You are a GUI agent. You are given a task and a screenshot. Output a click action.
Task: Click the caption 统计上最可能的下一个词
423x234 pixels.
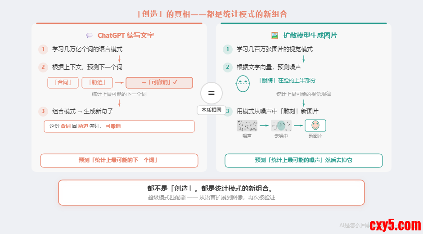click(119, 94)
